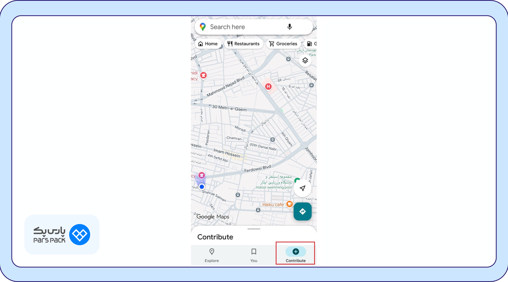The height and width of the screenshot is (282, 508).
Task: Tap bus stop icon below Haiku cafe
Action: tap(258, 210)
